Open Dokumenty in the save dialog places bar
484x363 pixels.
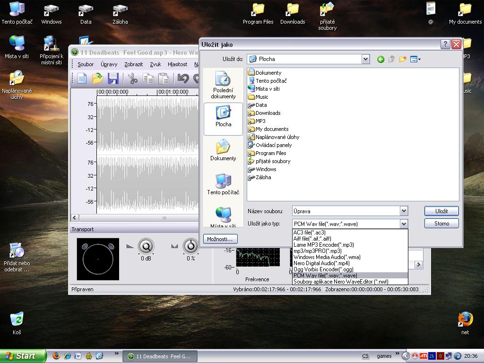coord(223,150)
